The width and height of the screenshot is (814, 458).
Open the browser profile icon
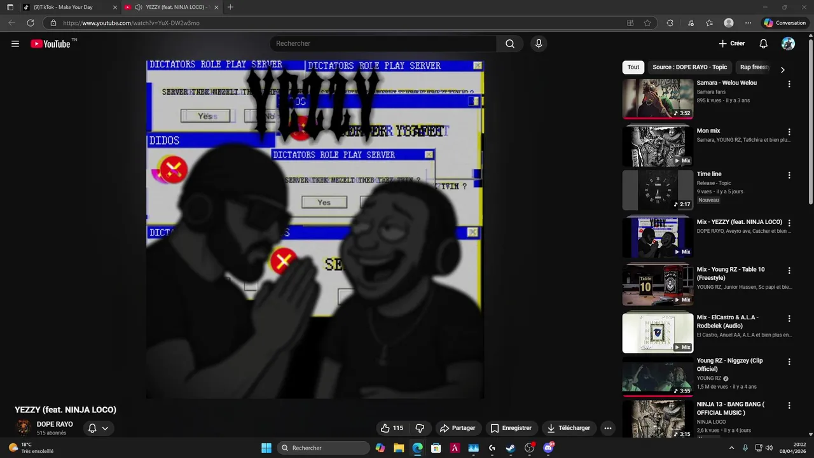729,23
